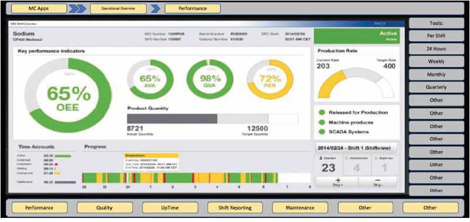Click the gray Staffed time bar
This screenshot has width=470, height=222.
65,182
